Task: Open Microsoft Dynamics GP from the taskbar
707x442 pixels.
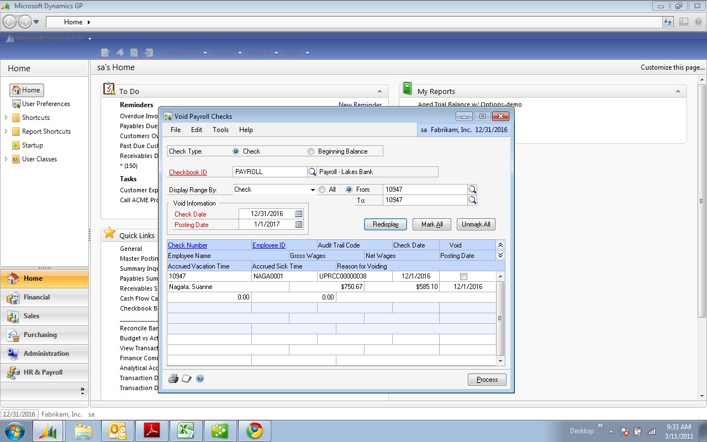Action: (49, 430)
